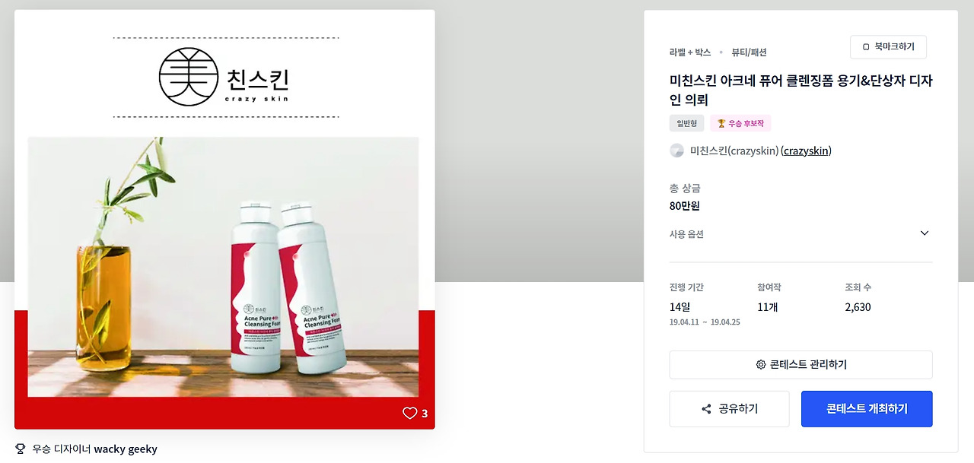This screenshot has height=463, width=974.
Task: Open the cleansing foam product image
Action: [x=224, y=267]
